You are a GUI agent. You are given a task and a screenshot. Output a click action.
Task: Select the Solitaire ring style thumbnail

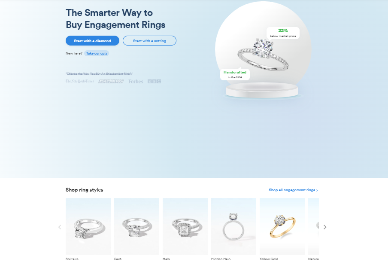point(88,226)
